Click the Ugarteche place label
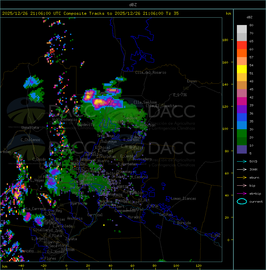Viewport: 266px width, 270px height. click(79, 203)
